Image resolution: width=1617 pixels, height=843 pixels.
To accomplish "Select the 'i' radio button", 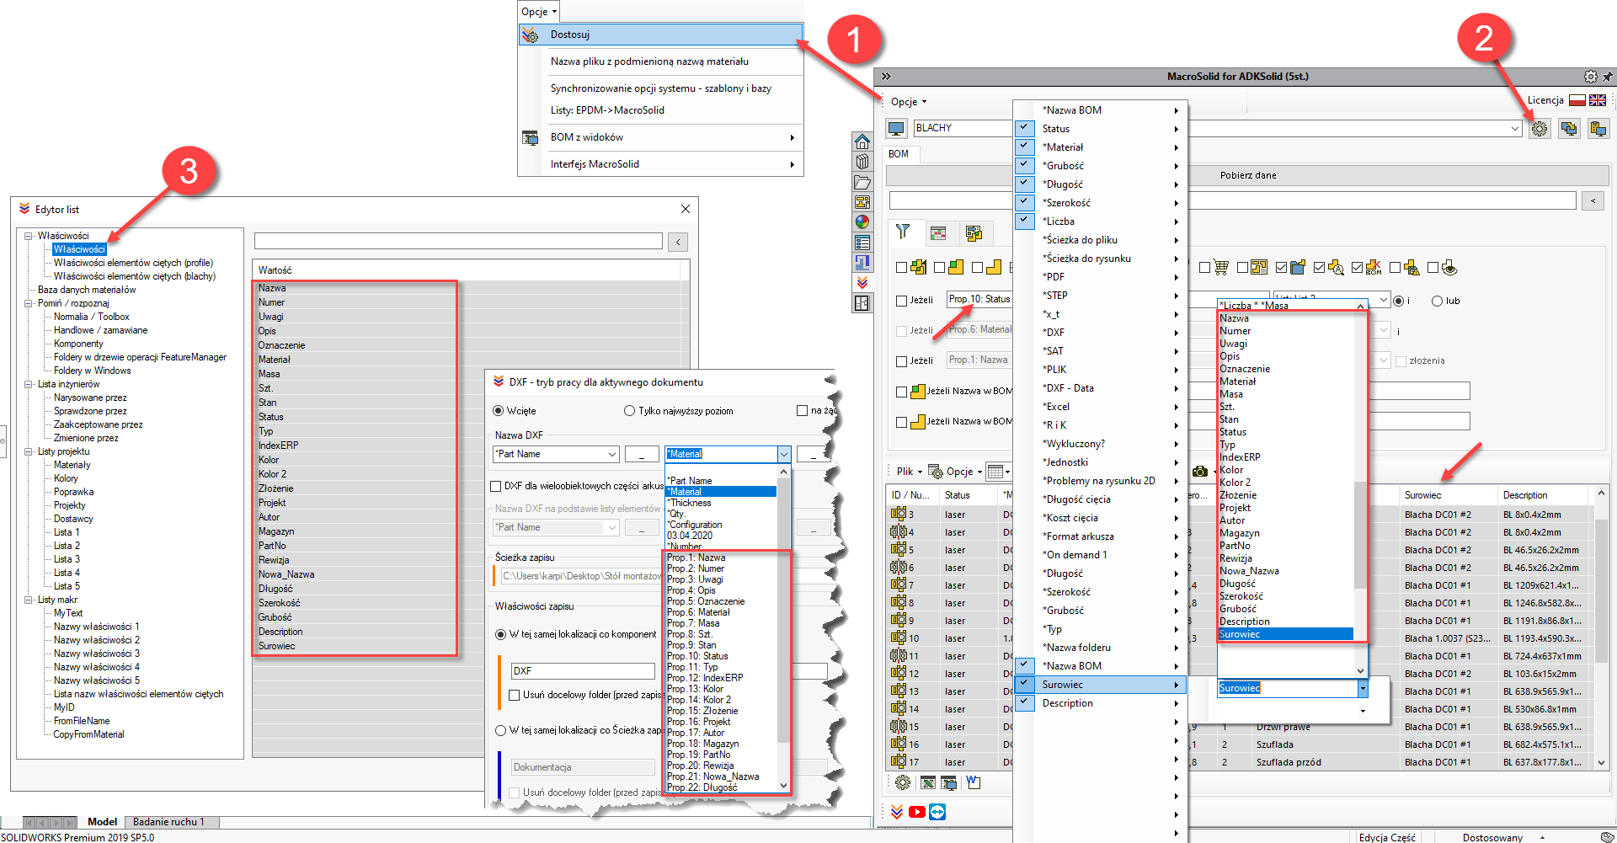I will (x=1399, y=301).
